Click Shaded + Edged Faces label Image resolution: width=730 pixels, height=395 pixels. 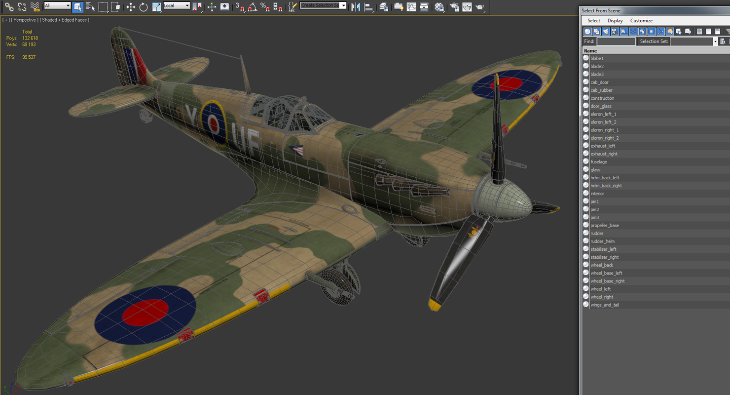pyautogui.click(x=65, y=20)
